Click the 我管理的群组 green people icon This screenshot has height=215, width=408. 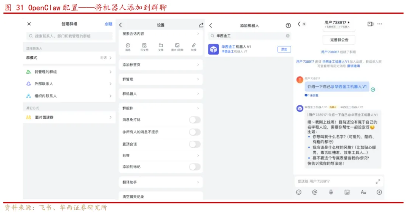point(29,72)
